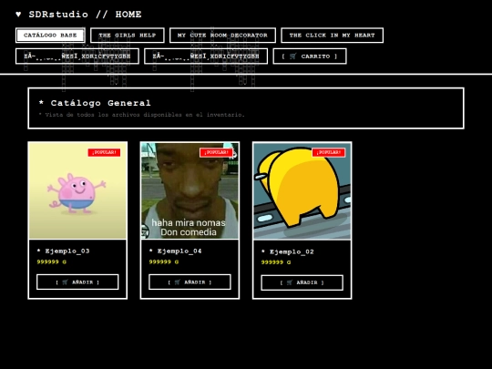Screen dimensions: 492x369
Task: Click the SDRstudio // HOME title
Action: click(x=85, y=15)
